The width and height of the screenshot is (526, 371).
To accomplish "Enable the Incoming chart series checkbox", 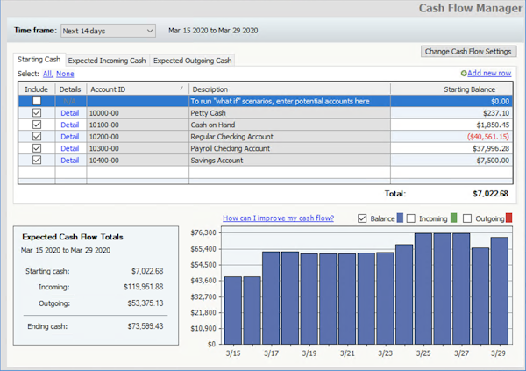I will (412, 218).
